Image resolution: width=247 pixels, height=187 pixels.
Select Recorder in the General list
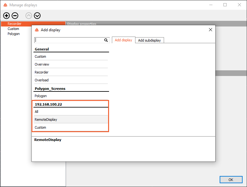click(71, 72)
